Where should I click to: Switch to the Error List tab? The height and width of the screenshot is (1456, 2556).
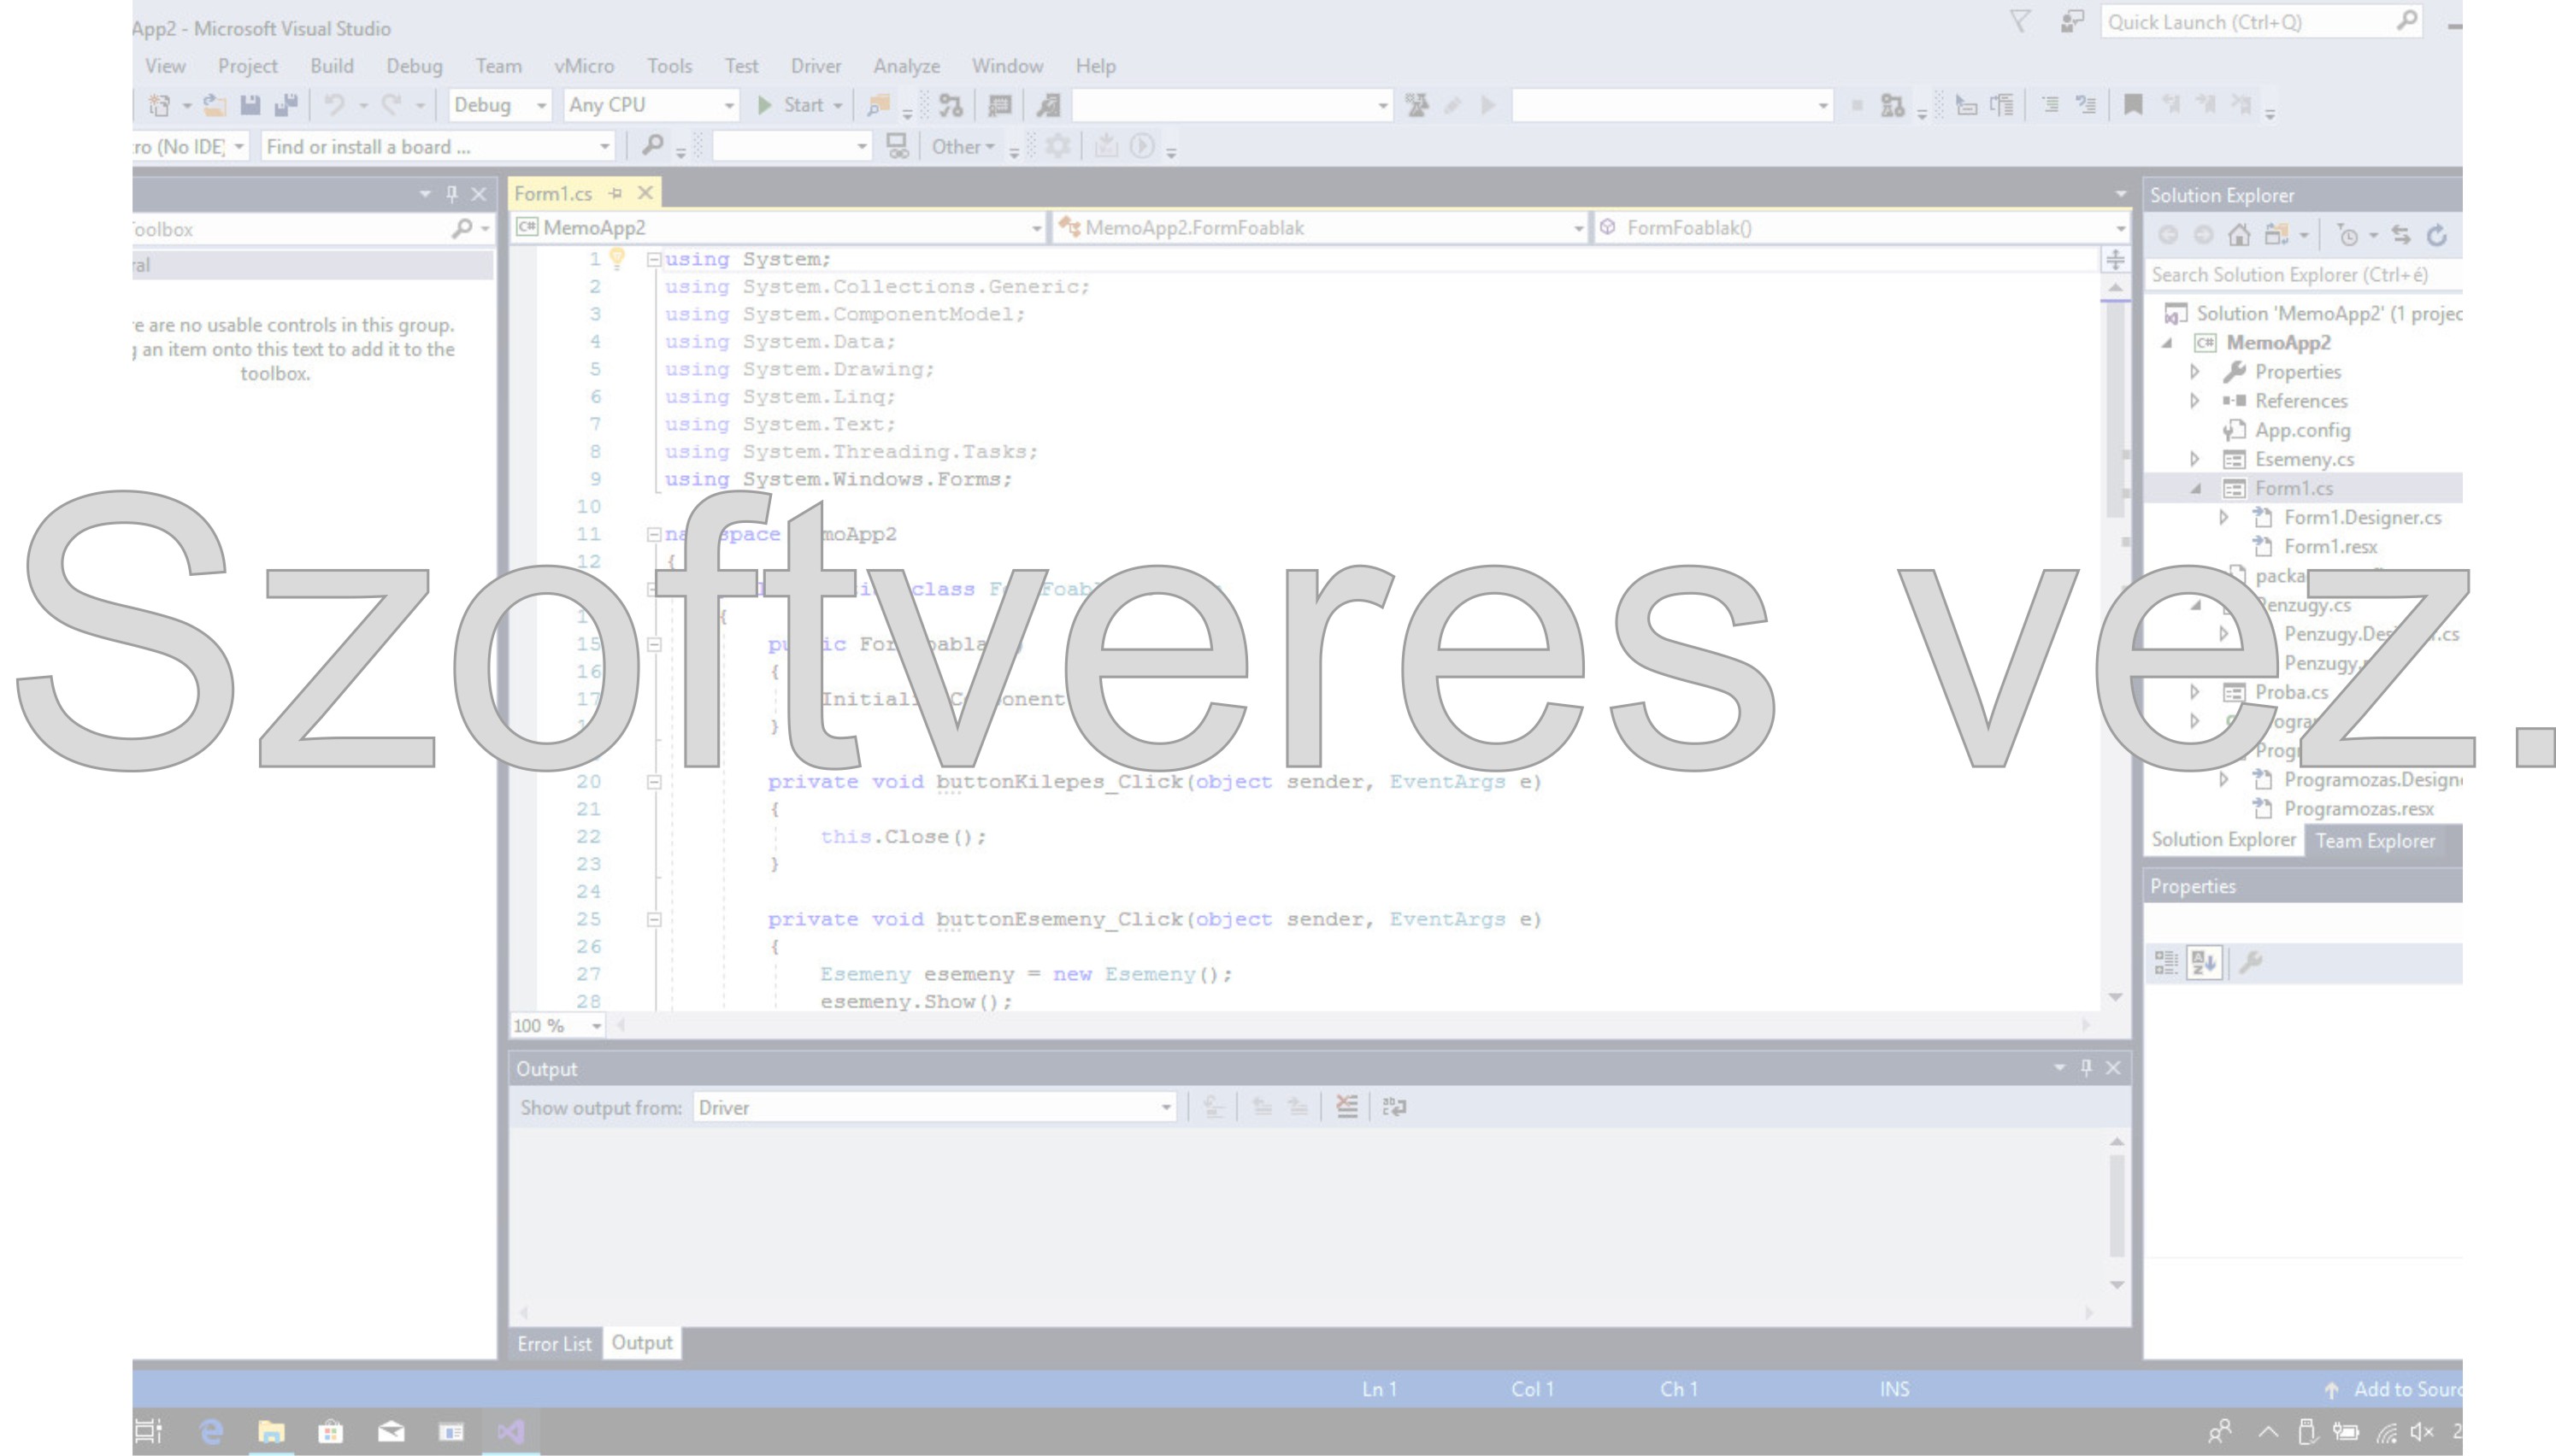click(x=554, y=1344)
